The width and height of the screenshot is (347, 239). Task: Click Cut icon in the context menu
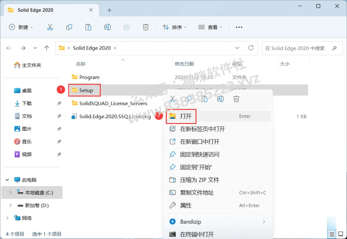click(173, 99)
